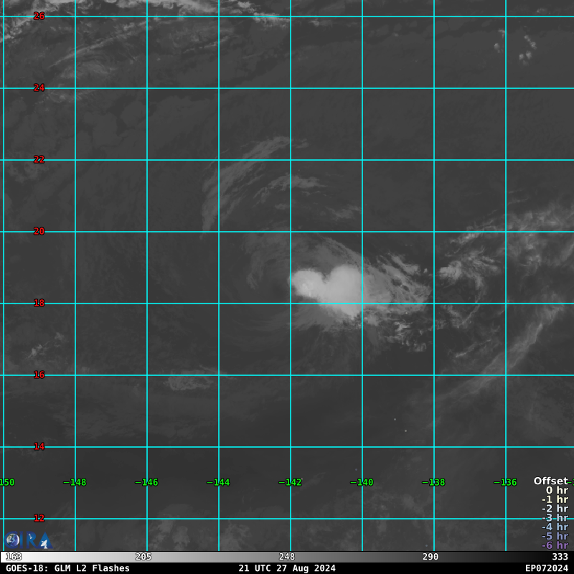The height and width of the screenshot is (574, 574).
Task: Click the green longitude label -140
Action: click(x=362, y=482)
